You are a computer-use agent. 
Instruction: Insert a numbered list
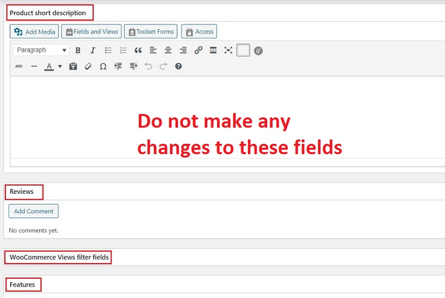point(123,50)
